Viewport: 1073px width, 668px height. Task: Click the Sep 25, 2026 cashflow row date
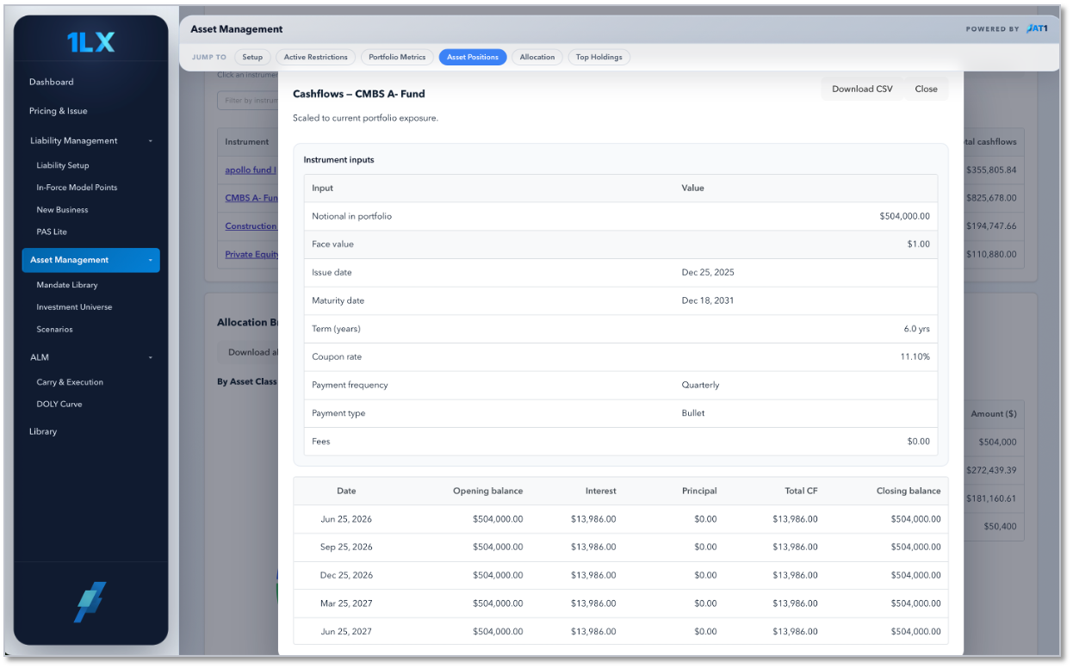pos(346,547)
